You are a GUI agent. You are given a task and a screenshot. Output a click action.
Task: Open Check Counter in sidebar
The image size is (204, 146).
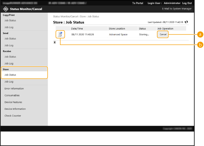(13, 116)
